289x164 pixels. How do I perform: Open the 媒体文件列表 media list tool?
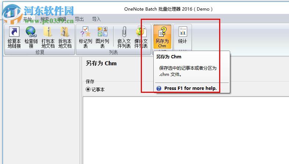(141, 37)
